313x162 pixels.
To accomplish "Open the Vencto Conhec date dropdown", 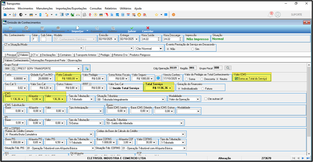I will pyautogui.click(x=179, y=79).
